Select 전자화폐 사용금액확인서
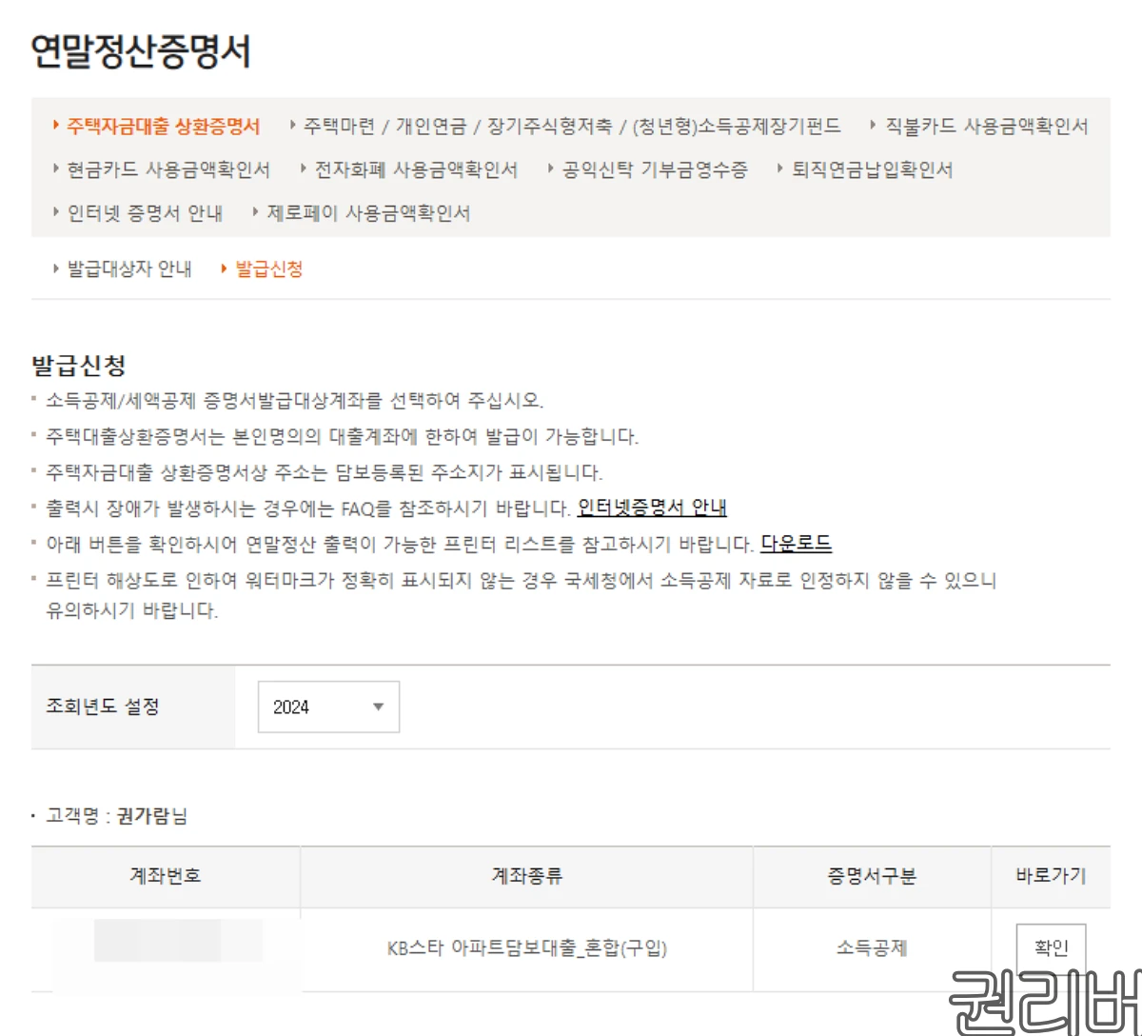Viewport: 1142px width, 1036px height. pyautogui.click(x=415, y=169)
